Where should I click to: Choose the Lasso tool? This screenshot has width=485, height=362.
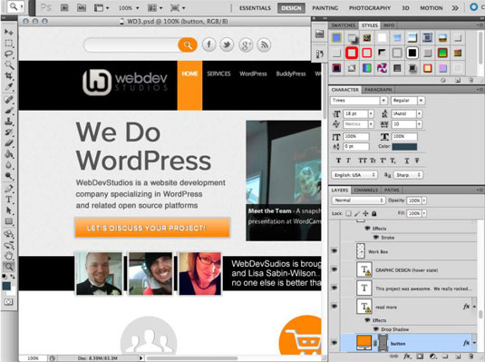9,54
